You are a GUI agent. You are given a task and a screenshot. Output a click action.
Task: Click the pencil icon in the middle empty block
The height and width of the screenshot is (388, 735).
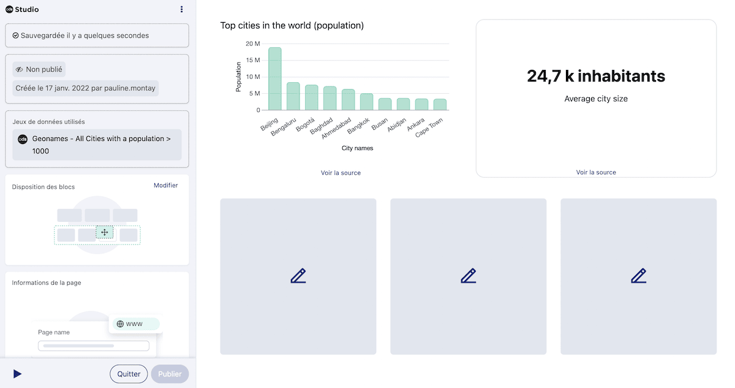point(469,276)
